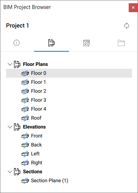Click the refresh project icon
The height and width of the screenshot is (193, 138).
[x=127, y=26]
